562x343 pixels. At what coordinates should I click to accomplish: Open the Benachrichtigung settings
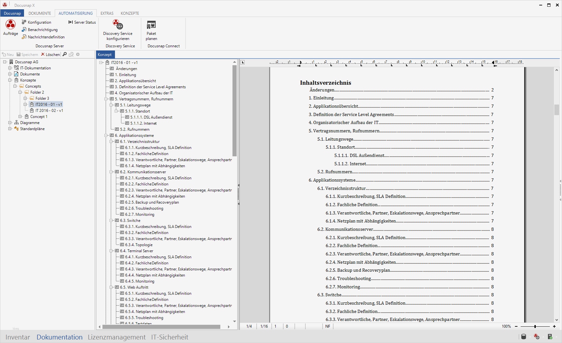[x=43, y=29]
